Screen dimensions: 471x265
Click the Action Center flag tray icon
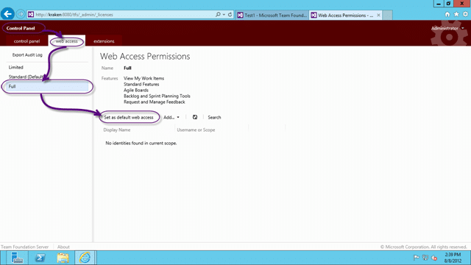[416, 258]
